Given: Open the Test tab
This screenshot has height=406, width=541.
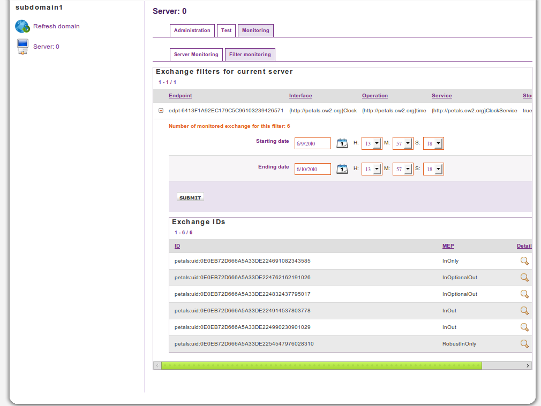Looking at the screenshot, I should click(227, 30).
